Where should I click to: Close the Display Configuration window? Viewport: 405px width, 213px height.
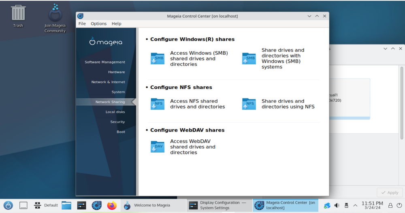pyautogui.click(x=401, y=49)
